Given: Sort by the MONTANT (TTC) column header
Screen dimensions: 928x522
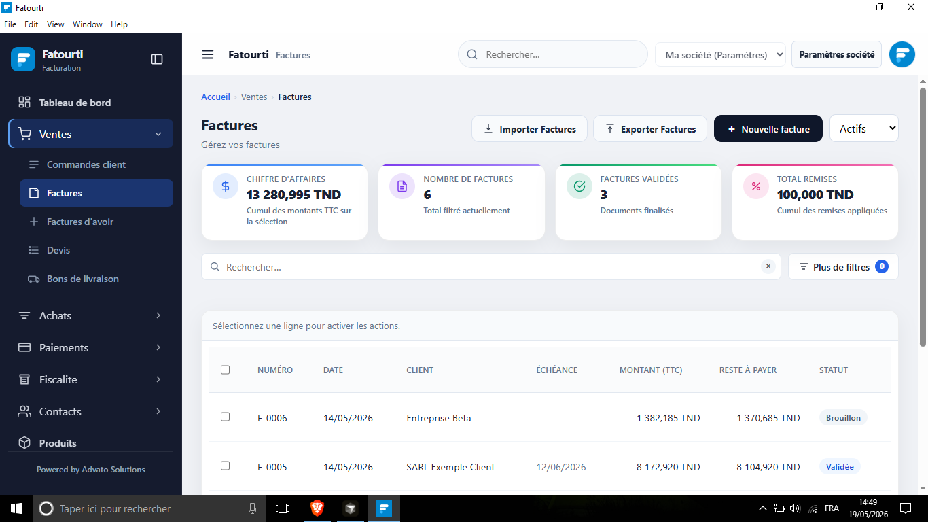Looking at the screenshot, I should 651,370.
